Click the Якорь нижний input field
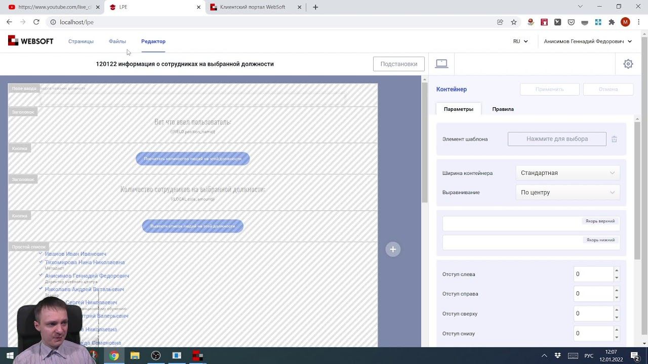 [x=531, y=242]
